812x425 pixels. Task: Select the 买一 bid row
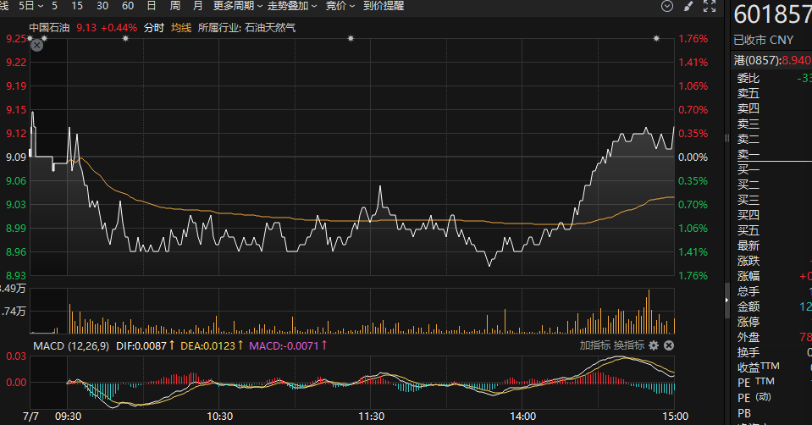771,169
